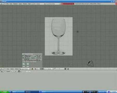Click the buttons window type icon

point(2,71)
